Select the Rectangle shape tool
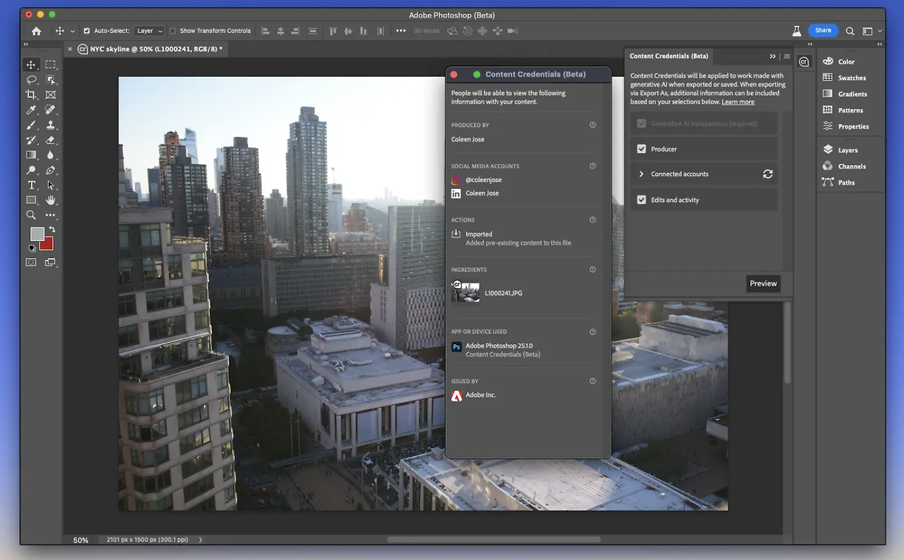 31,200
